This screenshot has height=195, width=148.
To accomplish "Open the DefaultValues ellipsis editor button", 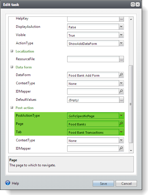I will click(121, 100).
